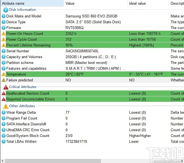Select the S.M.A.R.T. | TRIM features value
184x163 pixels.
tap(95, 68)
